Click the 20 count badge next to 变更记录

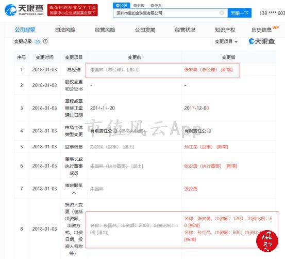38,42
